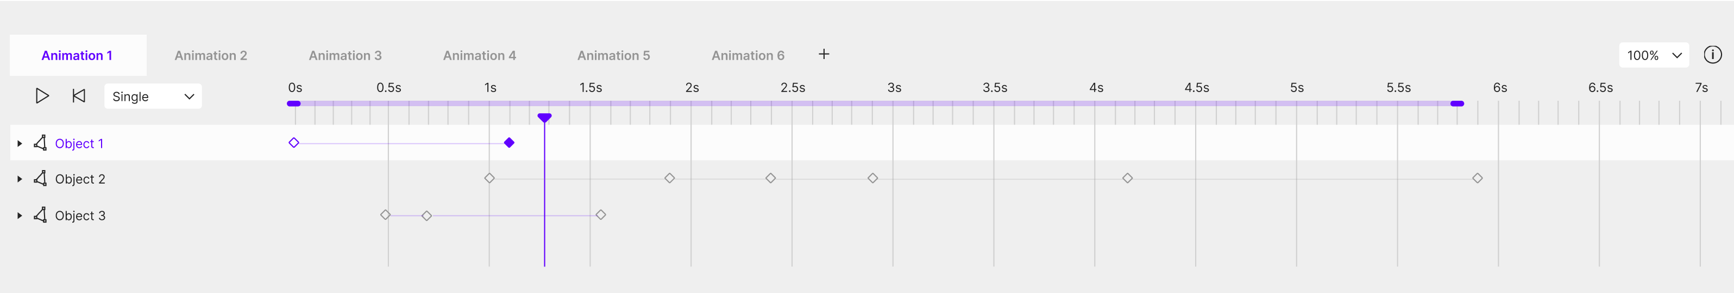Click the add new animation plus icon

click(823, 54)
